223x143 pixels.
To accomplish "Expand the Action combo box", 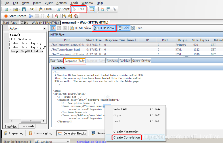I will tap(44, 28).
